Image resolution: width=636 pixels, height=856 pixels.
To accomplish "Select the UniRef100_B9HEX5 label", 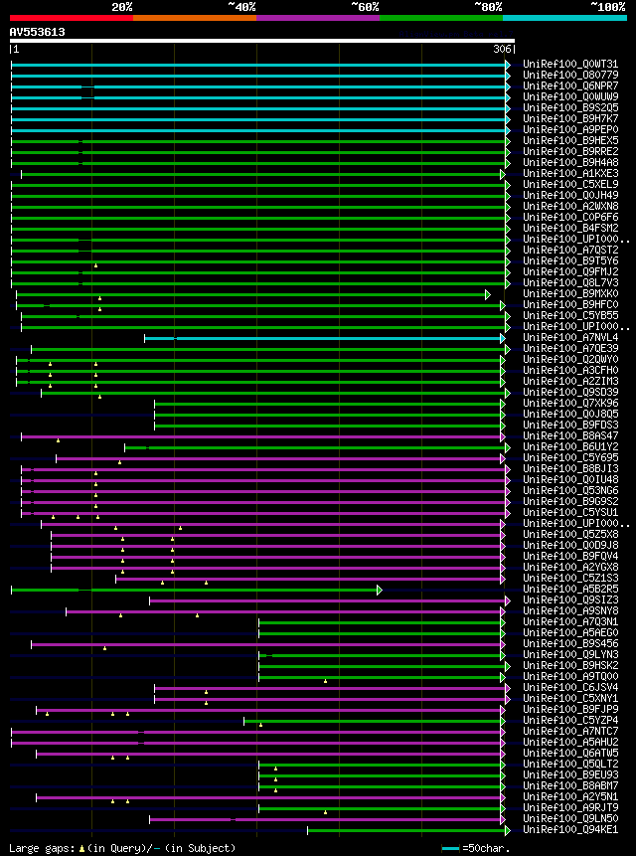I will 570,141.
